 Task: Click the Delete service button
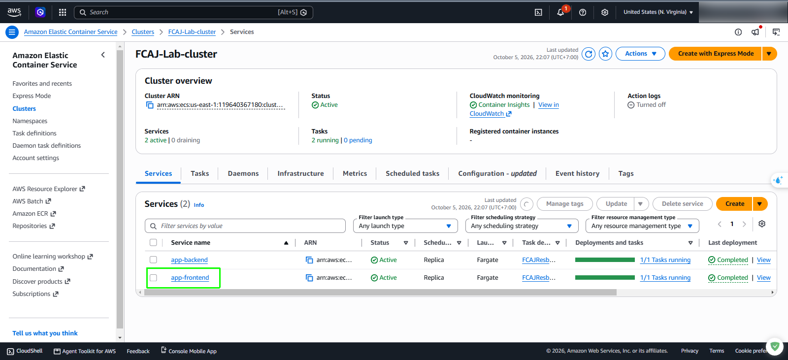tap(682, 204)
